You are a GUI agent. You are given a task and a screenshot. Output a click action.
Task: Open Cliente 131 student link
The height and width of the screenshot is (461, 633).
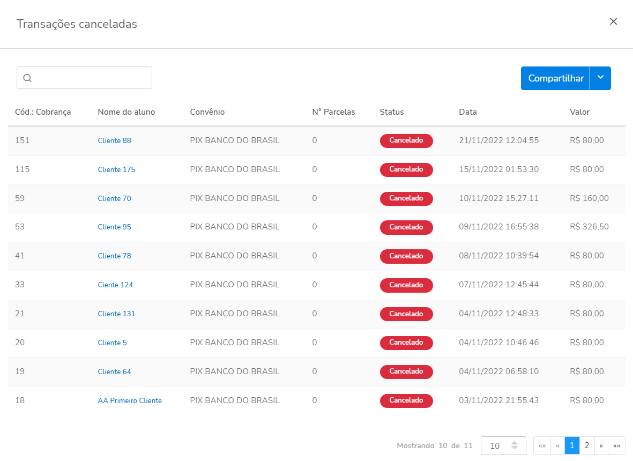pyautogui.click(x=116, y=314)
